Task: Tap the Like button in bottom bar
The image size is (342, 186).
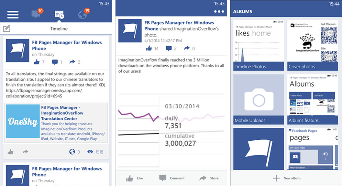Action: [134, 178]
